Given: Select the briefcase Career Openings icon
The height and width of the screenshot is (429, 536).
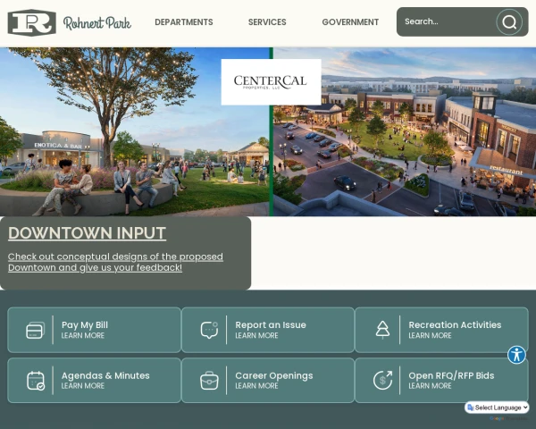Looking at the screenshot, I should tap(209, 381).
